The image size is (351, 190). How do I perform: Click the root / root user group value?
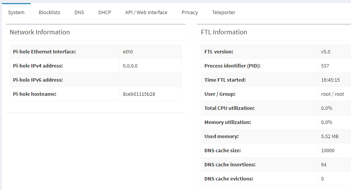pyautogui.click(x=332, y=94)
